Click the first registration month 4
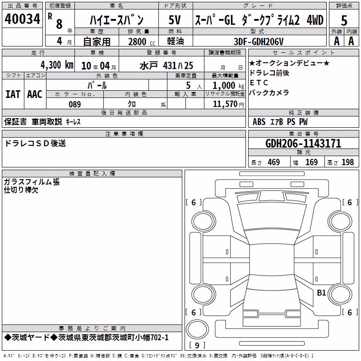 tap(60, 41)
